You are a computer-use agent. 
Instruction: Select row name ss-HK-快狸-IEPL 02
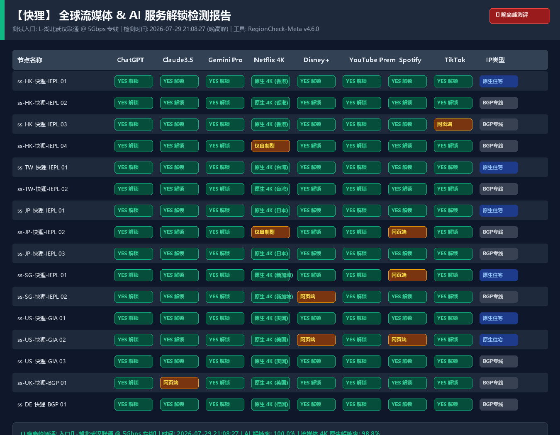[42, 103]
